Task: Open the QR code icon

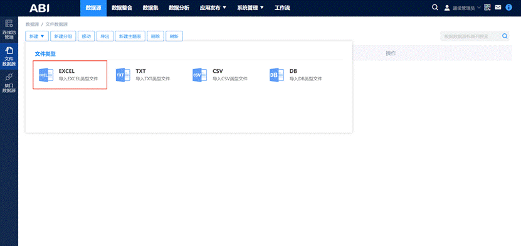Action: point(487,8)
